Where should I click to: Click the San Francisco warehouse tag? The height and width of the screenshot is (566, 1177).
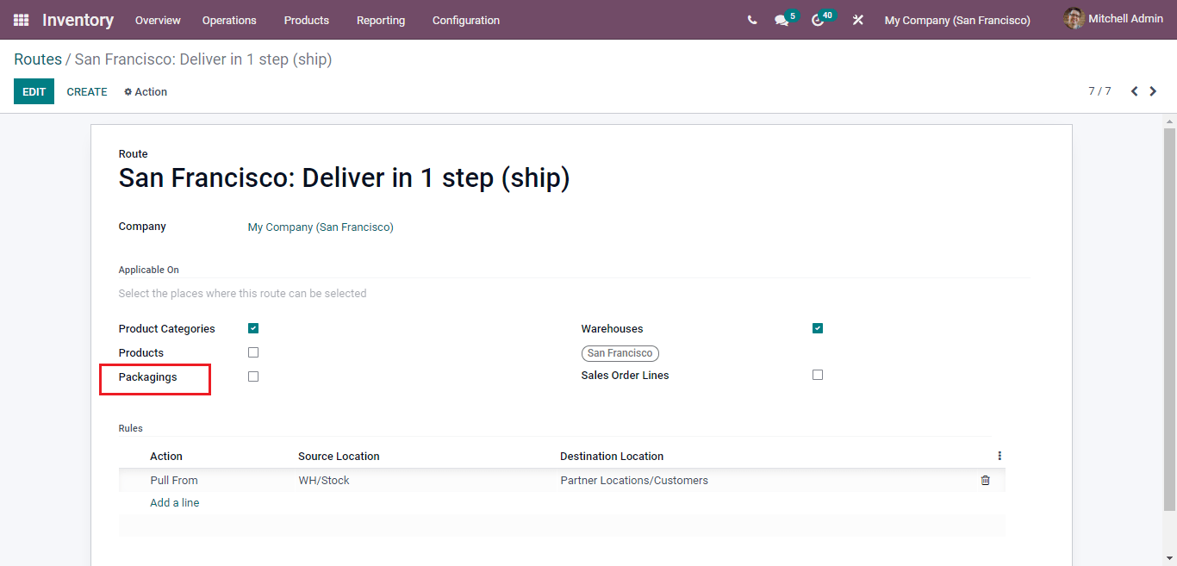[x=620, y=353]
